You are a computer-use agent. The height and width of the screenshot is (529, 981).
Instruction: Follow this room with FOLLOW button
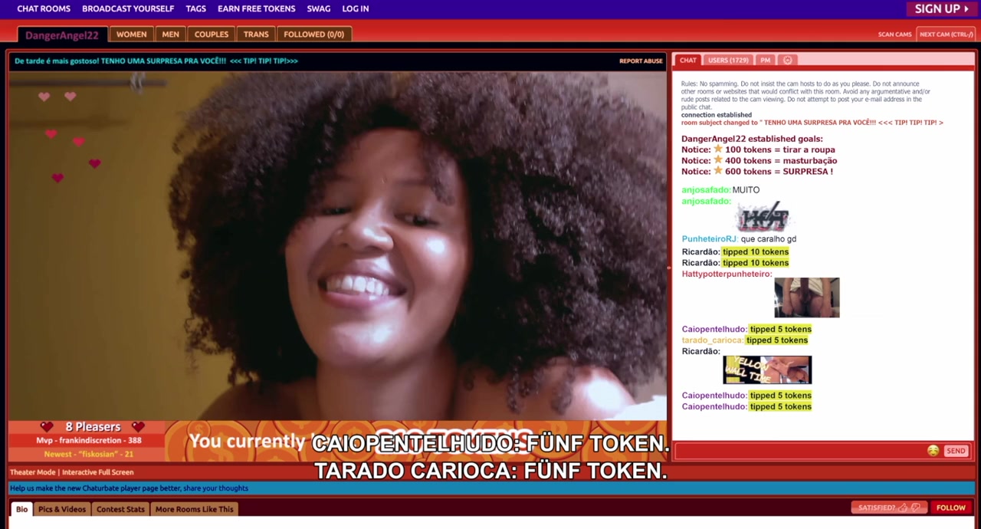(950, 508)
